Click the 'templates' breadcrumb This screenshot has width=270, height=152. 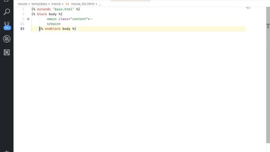coord(39,4)
